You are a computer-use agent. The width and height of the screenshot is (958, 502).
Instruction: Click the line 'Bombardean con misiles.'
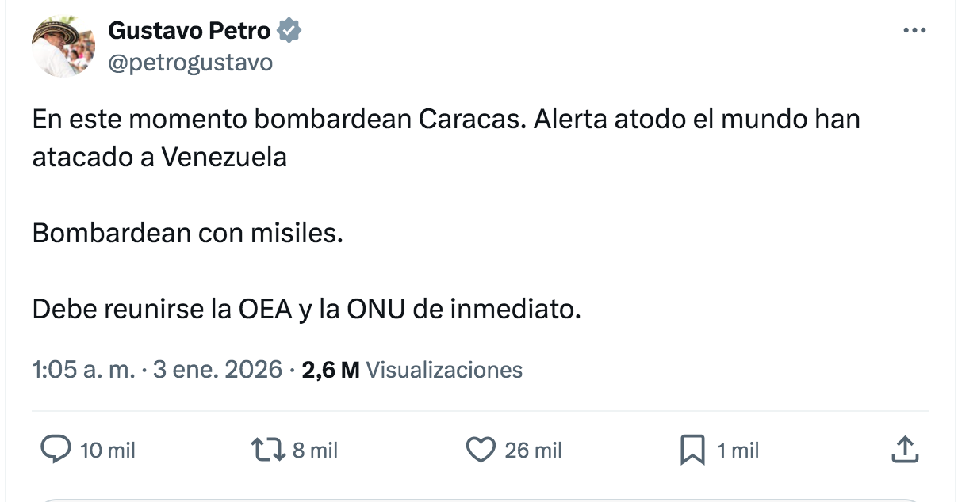188,234
